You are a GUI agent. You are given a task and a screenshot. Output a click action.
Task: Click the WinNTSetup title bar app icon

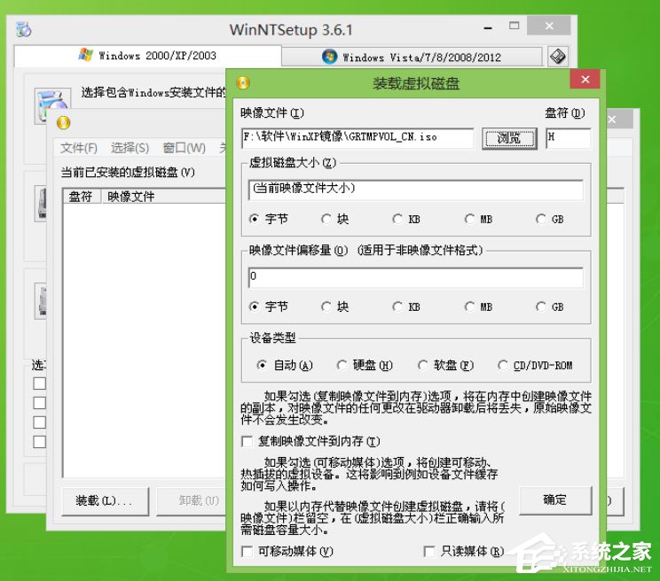[x=24, y=29]
